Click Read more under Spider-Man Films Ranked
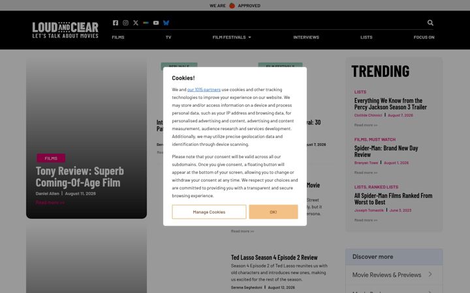Image resolution: width=470 pixels, height=293 pixels. point(366,220)
